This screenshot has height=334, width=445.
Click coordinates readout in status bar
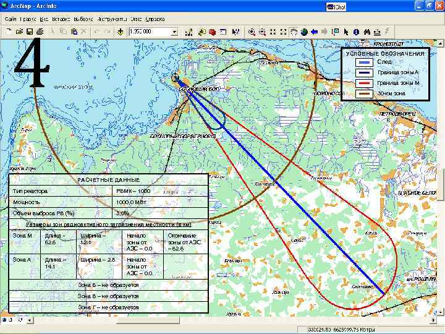point(341,330)
